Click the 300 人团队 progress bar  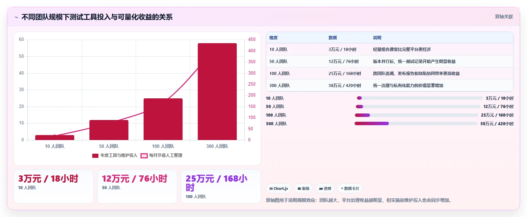(416, 123)
